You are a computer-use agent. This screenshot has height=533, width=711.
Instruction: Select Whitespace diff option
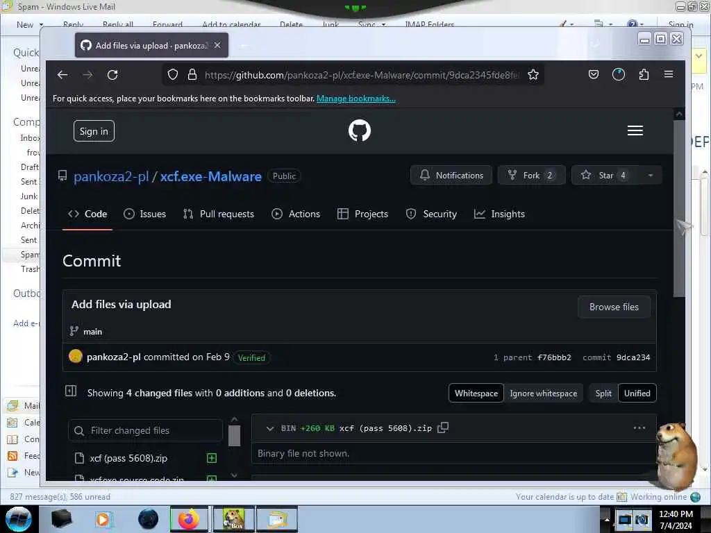pyautogui.click(x=476, y=394)
